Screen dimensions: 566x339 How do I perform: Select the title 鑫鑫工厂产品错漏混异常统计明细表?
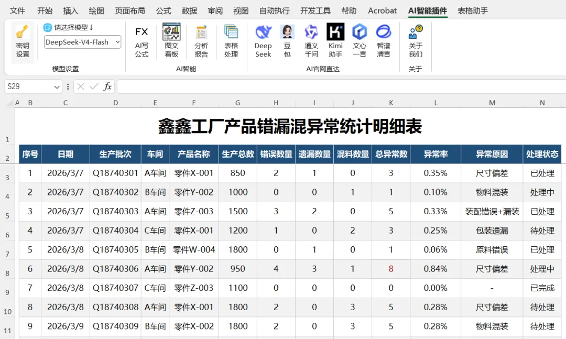tap(290, 126)
